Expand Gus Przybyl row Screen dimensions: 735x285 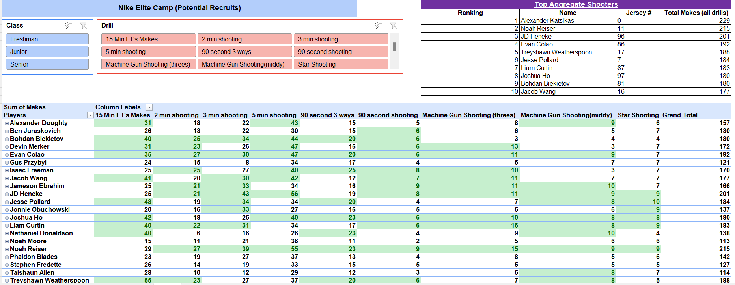[x=7, y=163]
